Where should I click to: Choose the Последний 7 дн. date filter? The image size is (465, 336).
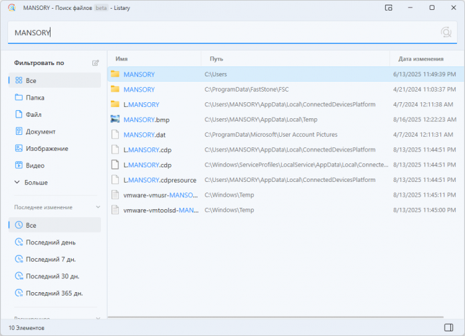51,259
